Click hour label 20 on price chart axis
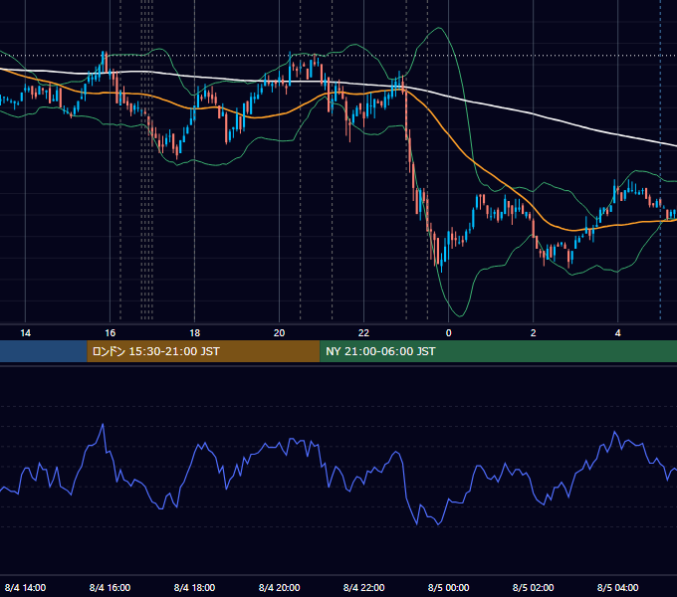 (x=280, y=332)
